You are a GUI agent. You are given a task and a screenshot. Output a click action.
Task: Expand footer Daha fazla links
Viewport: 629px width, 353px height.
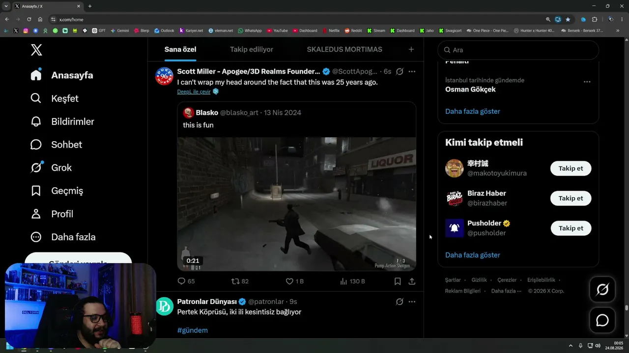click(x=506, y=291)
